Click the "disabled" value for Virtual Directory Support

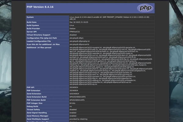[x=73, y=35]
